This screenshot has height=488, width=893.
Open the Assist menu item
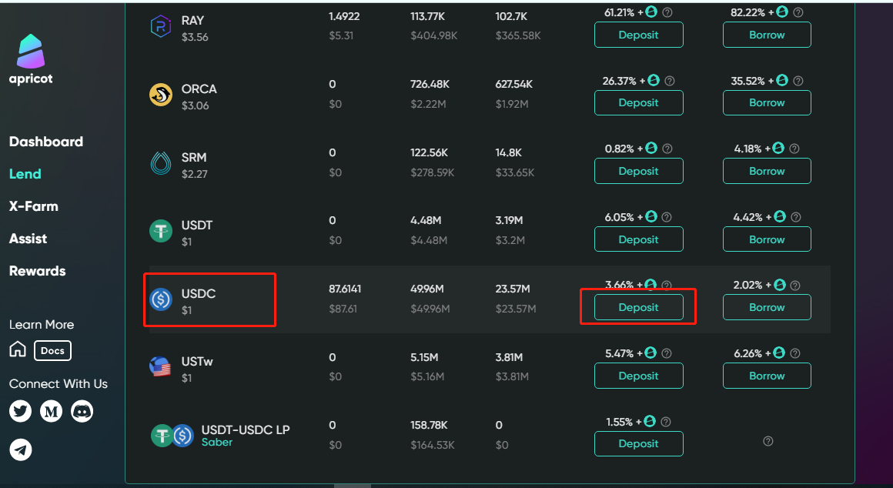pos(28,239)
